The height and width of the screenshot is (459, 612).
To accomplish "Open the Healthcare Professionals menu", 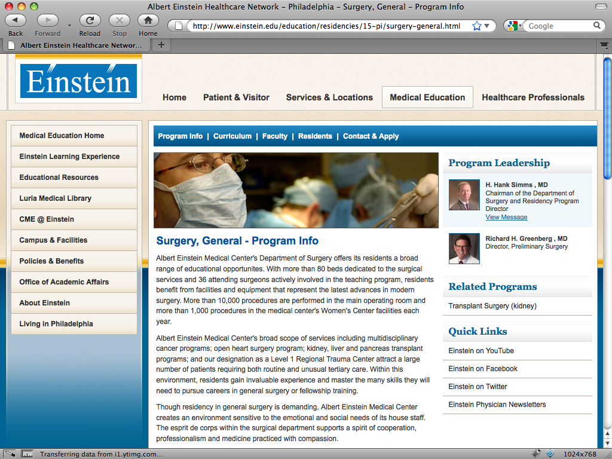I will 533,97.
